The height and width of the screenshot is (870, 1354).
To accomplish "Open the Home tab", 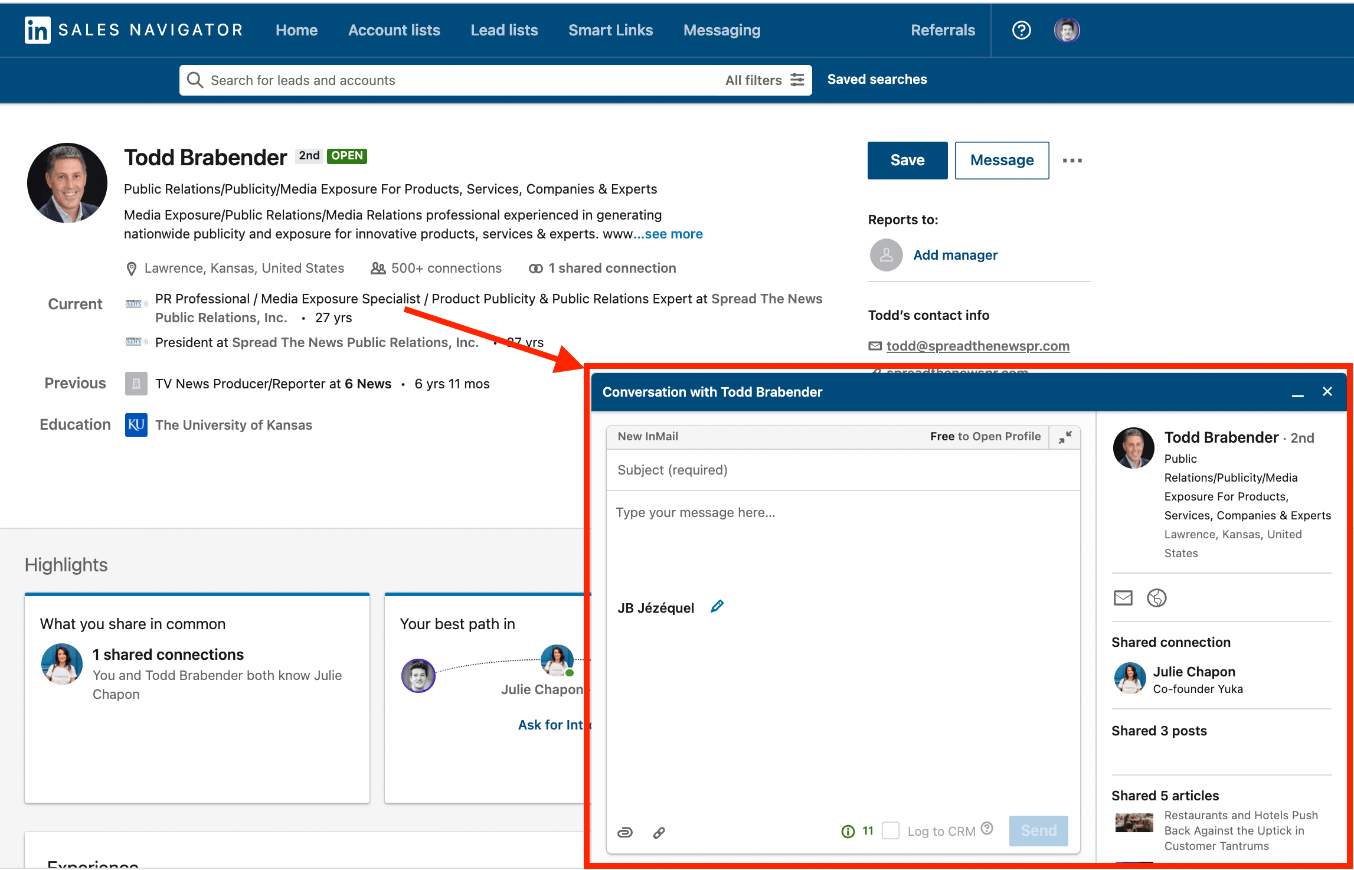I will pyautogui.click(x=296, y=30).
